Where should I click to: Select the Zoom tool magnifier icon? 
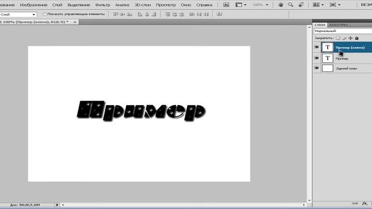(x=291, y=5)
